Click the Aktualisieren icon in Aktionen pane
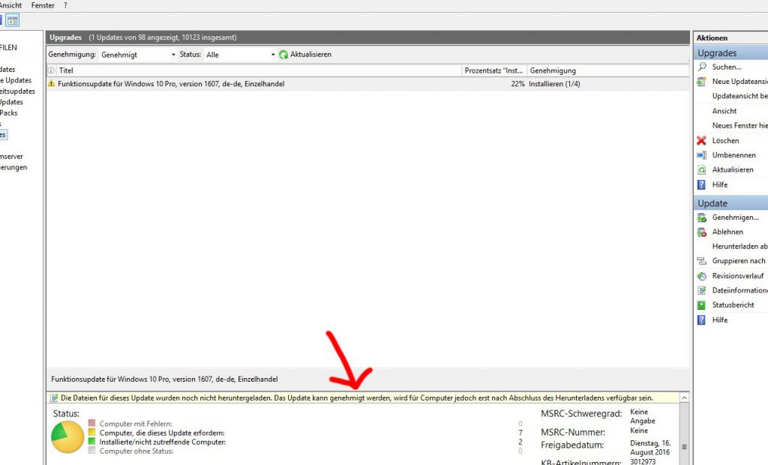This screenshot has height=465, width=768. 702,170
